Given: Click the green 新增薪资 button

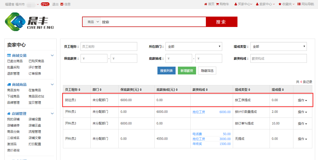Looking at the screenshot, I should (187, 71).
